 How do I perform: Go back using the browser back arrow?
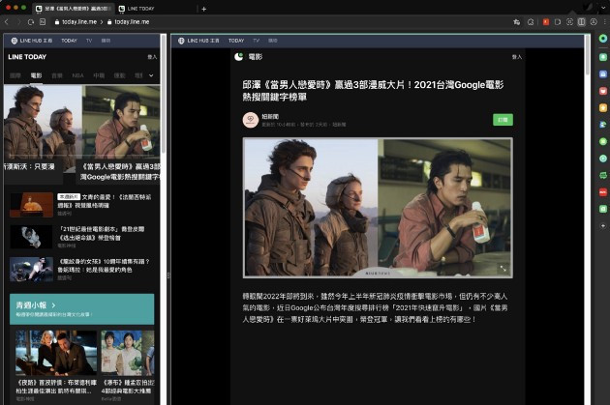(x=7, y=22)
